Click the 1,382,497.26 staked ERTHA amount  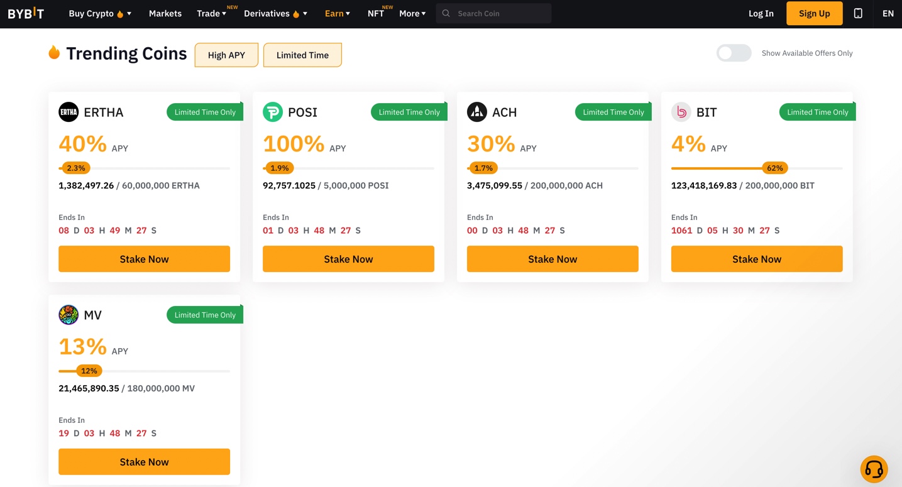86,185
